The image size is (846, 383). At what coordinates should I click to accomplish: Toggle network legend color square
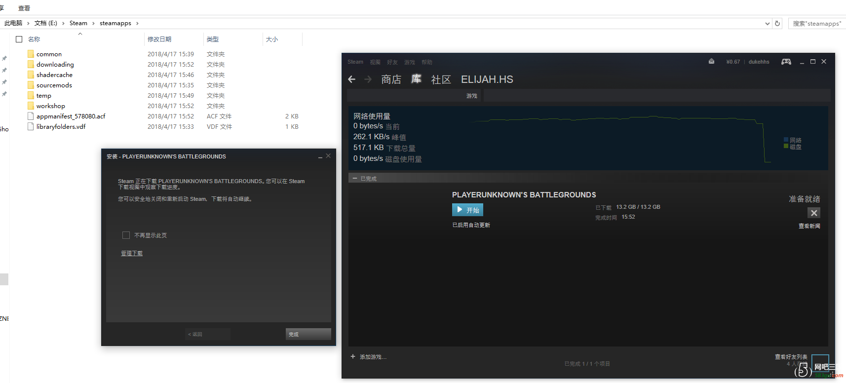click(x=786, y=140)
